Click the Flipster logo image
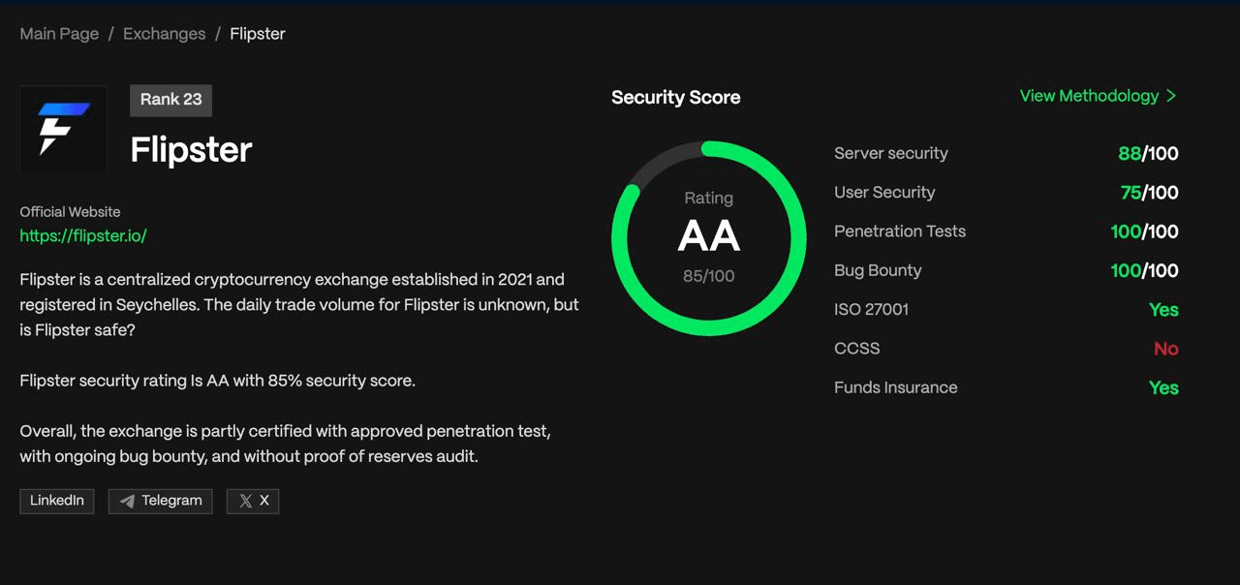Viewport: 1240px width, 585px height. tap(63, 129)
